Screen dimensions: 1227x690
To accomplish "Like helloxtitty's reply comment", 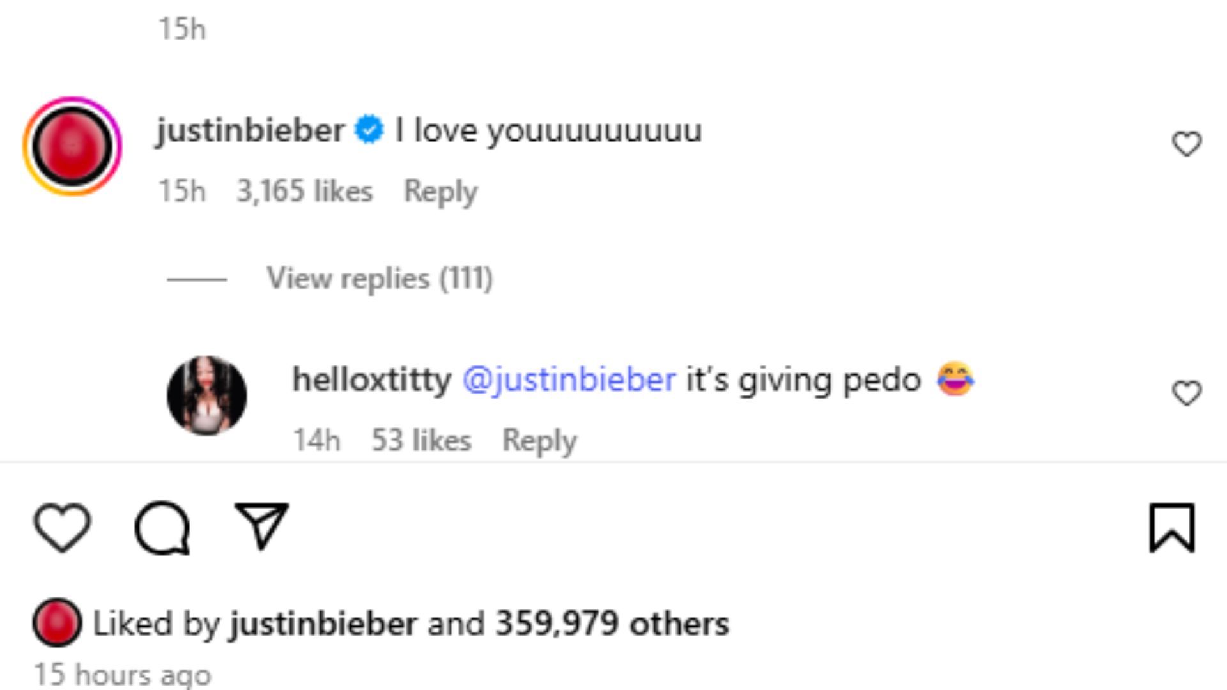I will coord(1186,393).
